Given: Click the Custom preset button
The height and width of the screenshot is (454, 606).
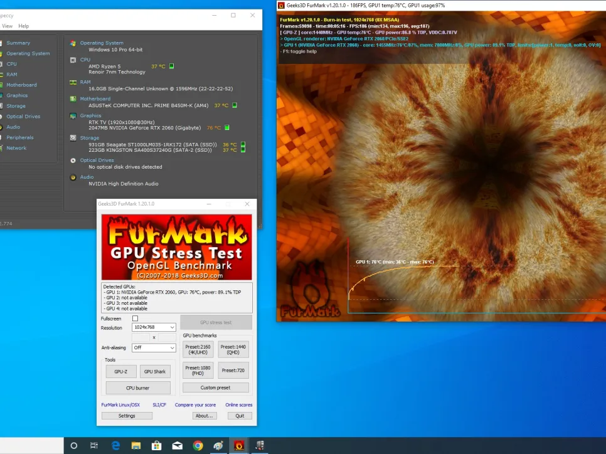Looking at the screenshot, I should (x=216, y=388).
